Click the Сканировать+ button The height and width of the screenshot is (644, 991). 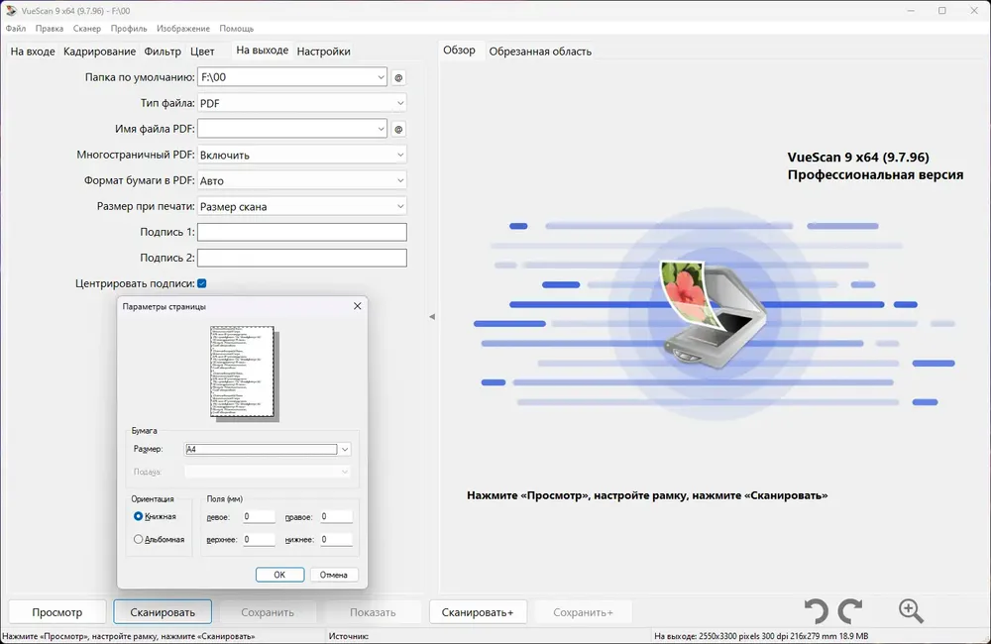[478, 611]
